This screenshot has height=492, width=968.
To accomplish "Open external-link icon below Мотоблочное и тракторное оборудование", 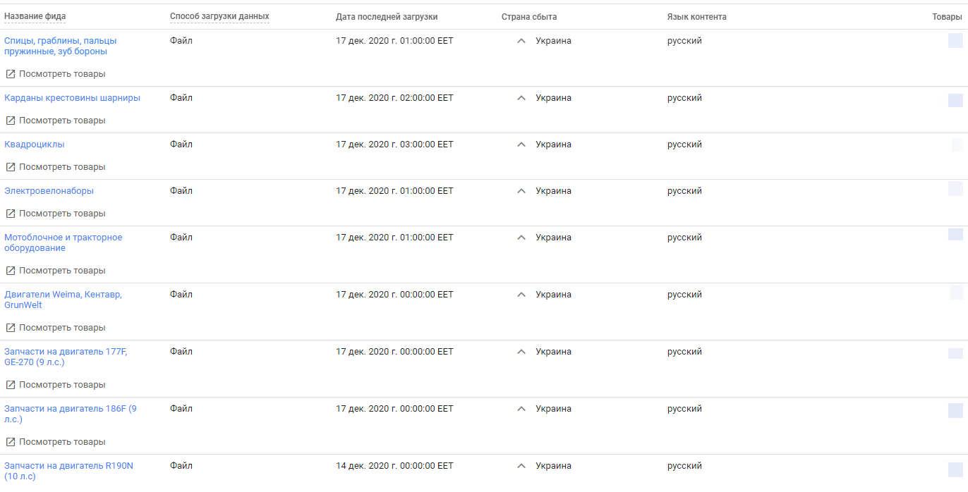I will point(11,271).
